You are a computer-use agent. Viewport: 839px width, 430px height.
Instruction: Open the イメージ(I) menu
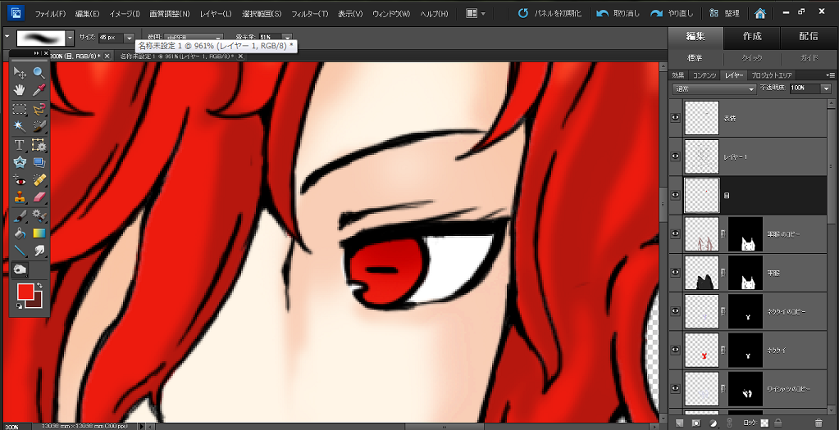point(124,13)
